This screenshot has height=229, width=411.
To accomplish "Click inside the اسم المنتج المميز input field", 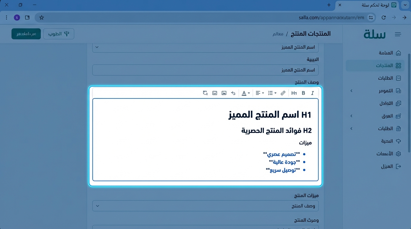I will pyautogui.click(x=205, y=70).
